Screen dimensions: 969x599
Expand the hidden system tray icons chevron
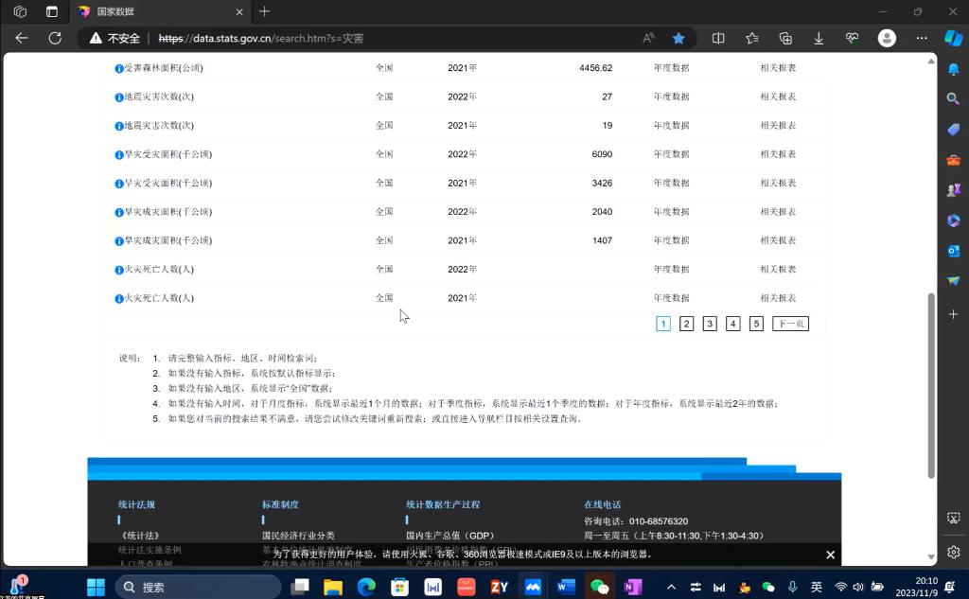[671, 587]
